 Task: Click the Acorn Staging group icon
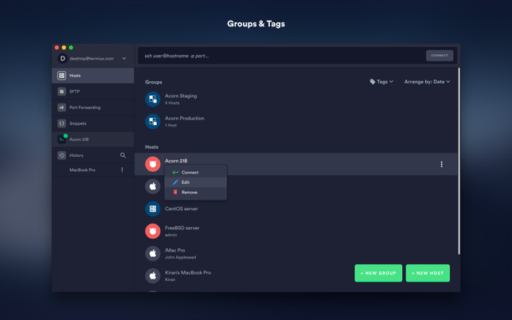point(153,99)
